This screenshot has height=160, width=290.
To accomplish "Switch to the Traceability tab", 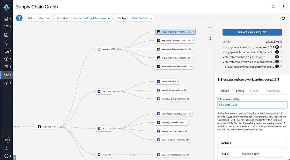I will (x=273, y=91).
